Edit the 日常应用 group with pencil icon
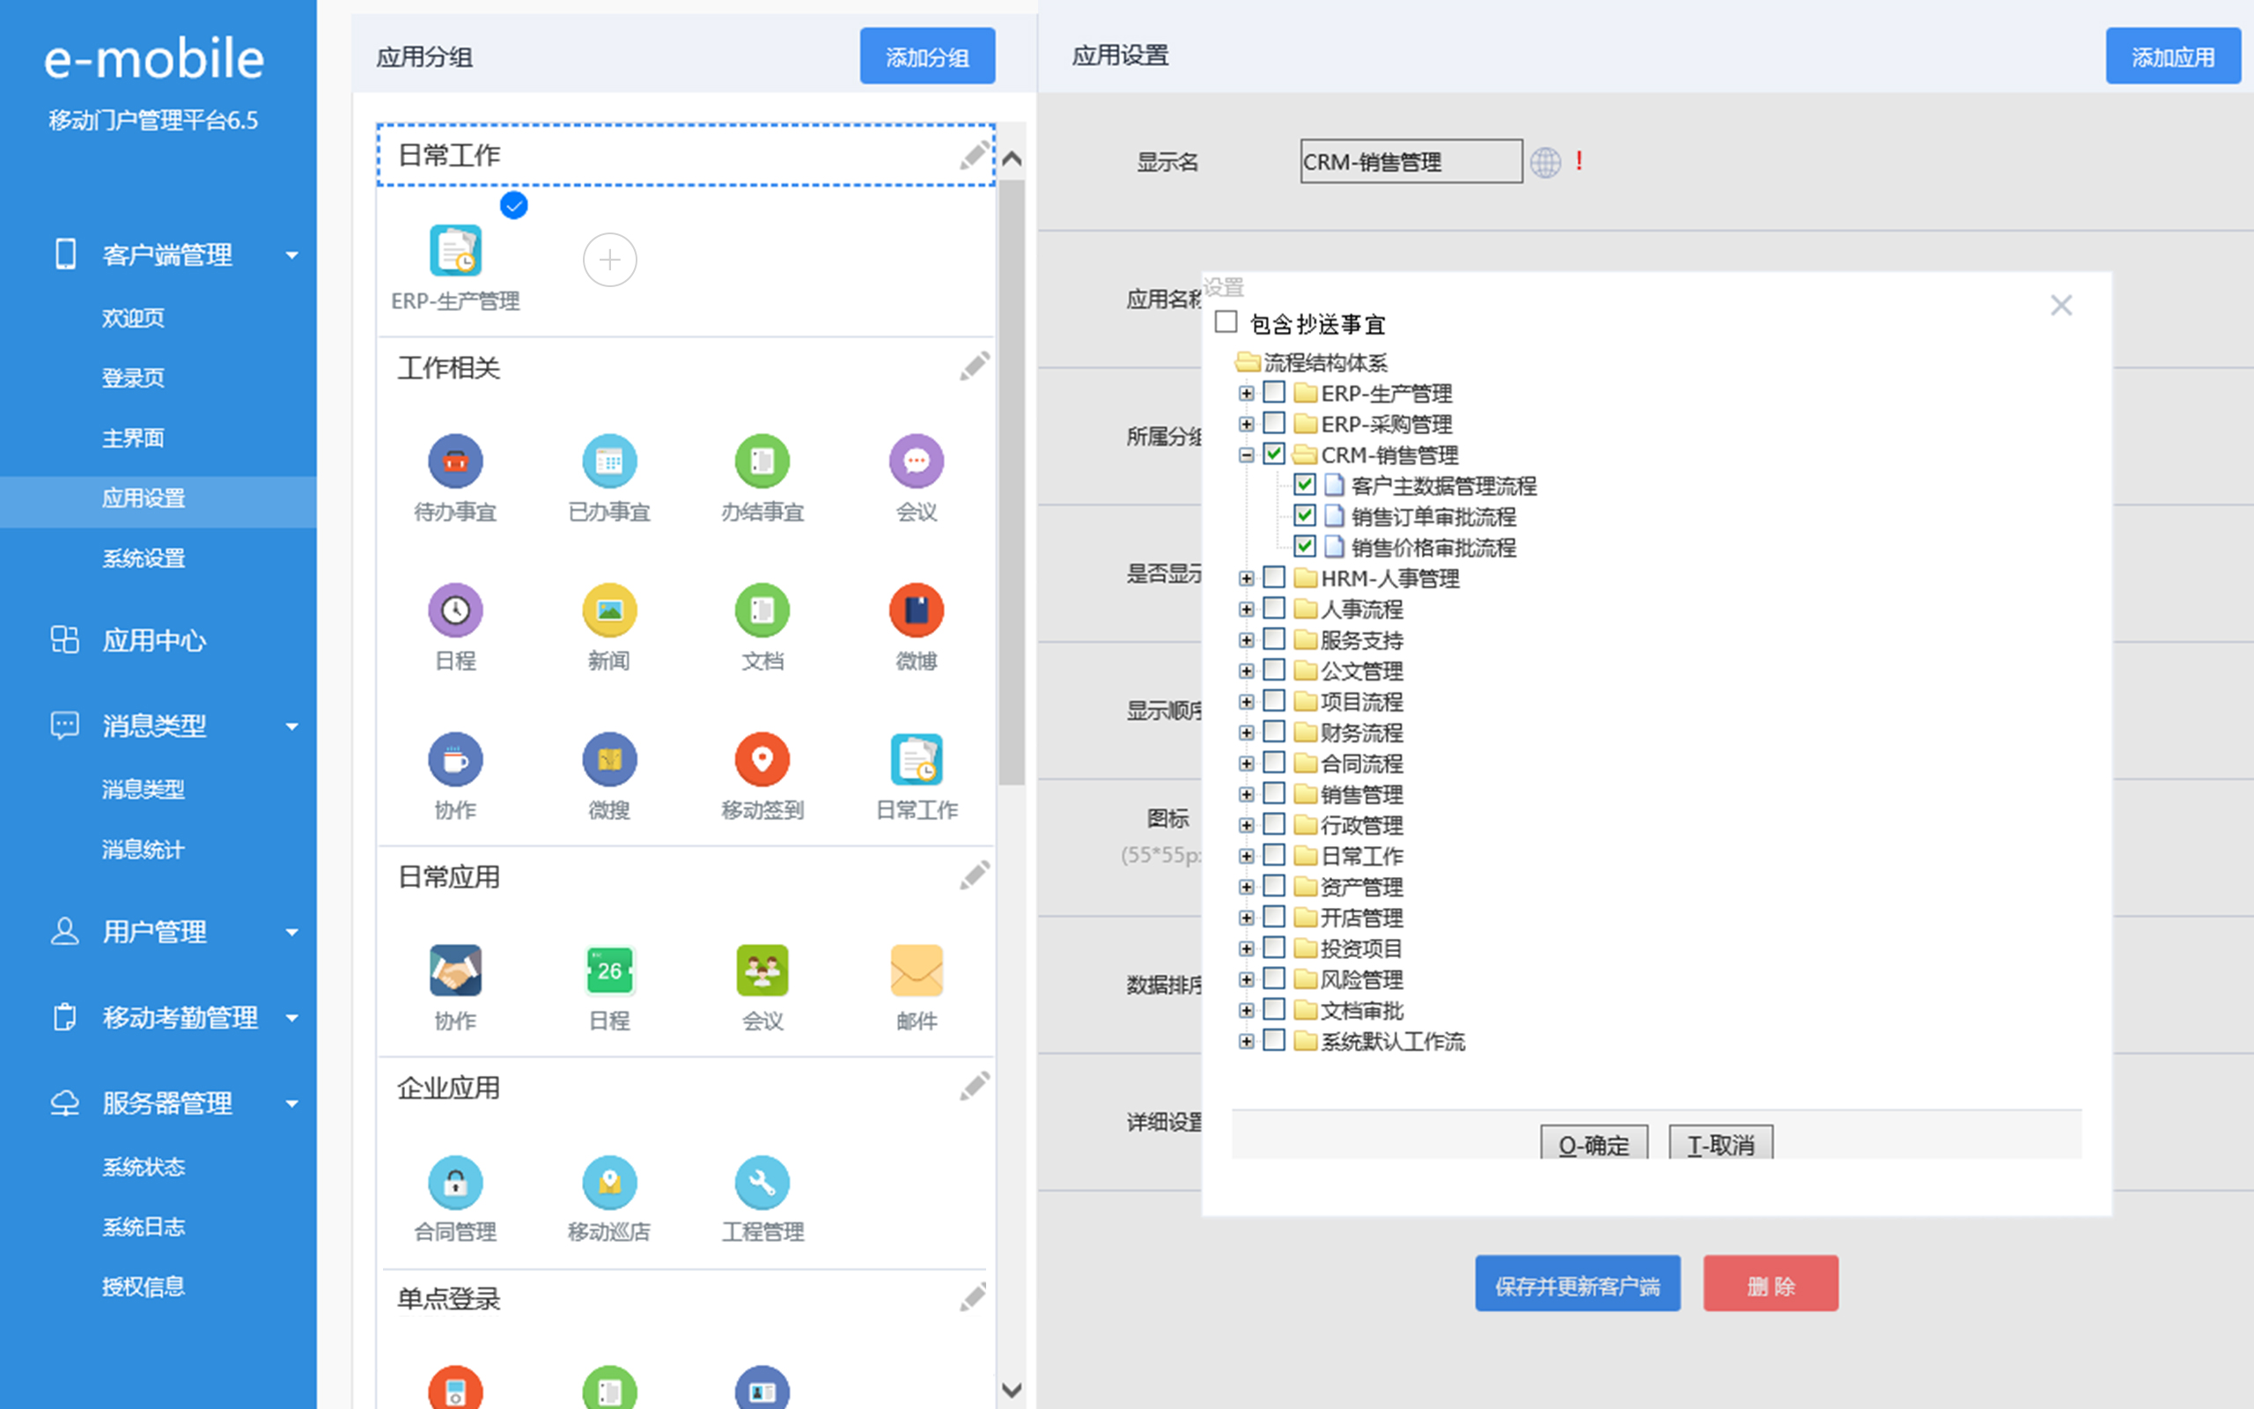 point(975,875)
